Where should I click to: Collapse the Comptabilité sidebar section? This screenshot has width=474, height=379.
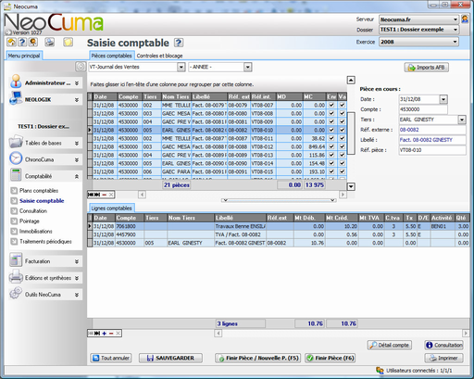pyautogui.click(x=77, y=176)
